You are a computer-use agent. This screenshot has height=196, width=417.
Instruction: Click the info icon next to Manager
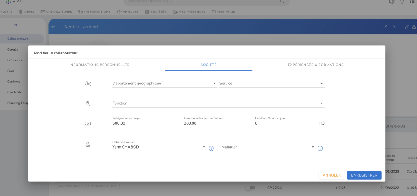320,149
